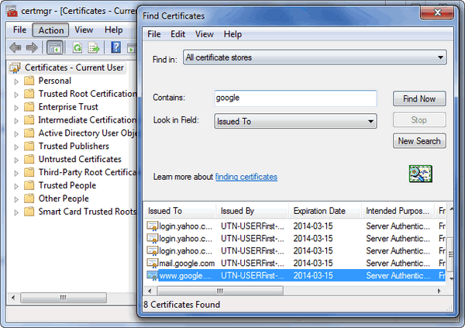The width and height of the screenshot is (465, 328).
Task: Open Find Certificates Help menu
Action: point(232,34)
